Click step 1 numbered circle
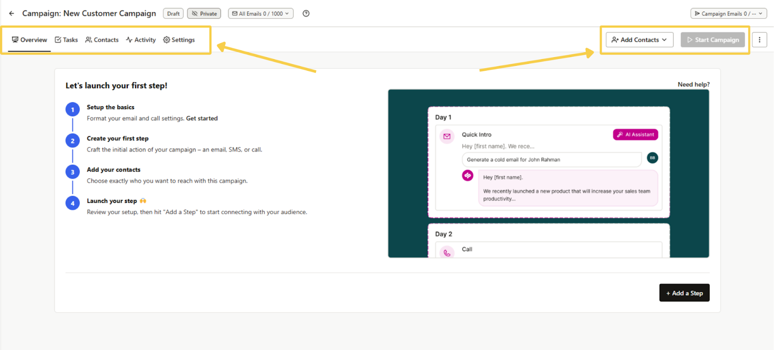This screenshot has width=774, height=350. click(x=73, y=109)
